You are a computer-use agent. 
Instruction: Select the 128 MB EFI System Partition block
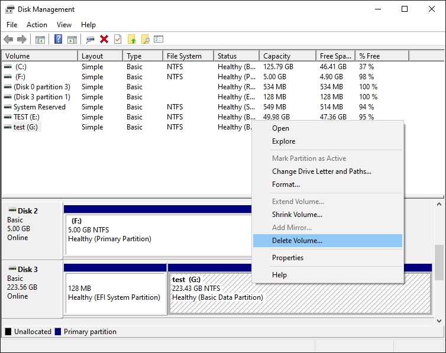point(115,293)
